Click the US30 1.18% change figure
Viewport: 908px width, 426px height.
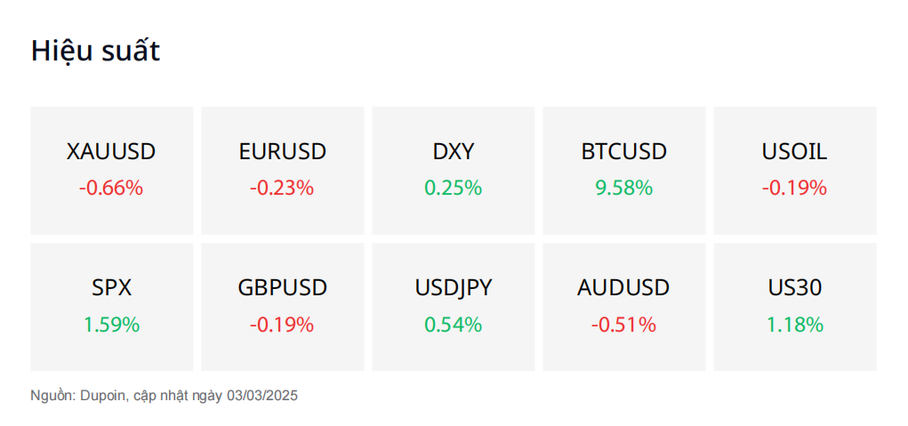click(x=795, y=325)
